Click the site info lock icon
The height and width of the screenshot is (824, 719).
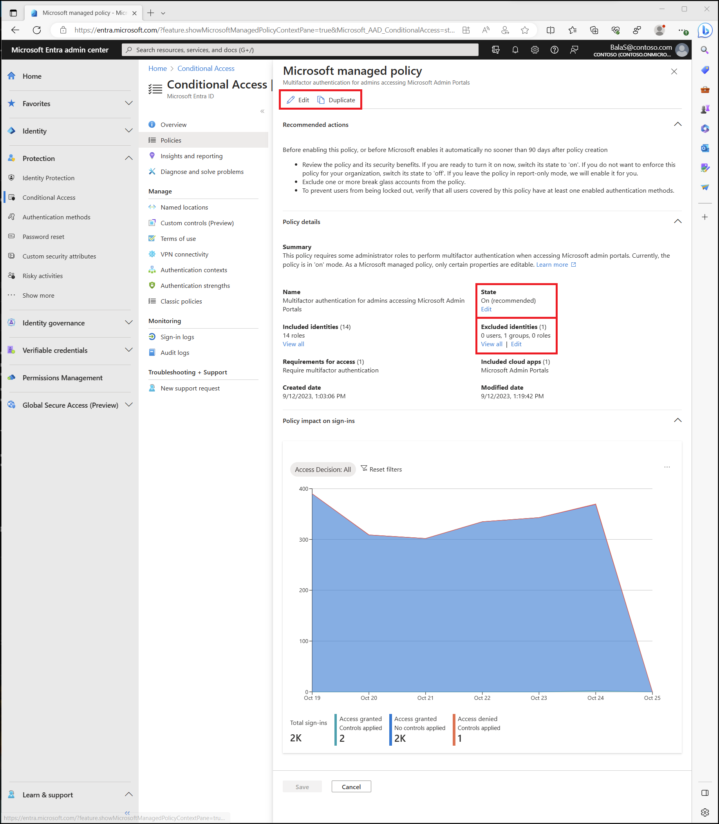tap(63, 30)
